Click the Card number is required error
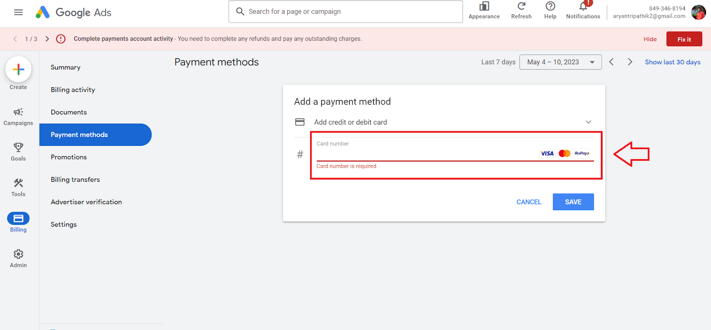 [346, 166]
